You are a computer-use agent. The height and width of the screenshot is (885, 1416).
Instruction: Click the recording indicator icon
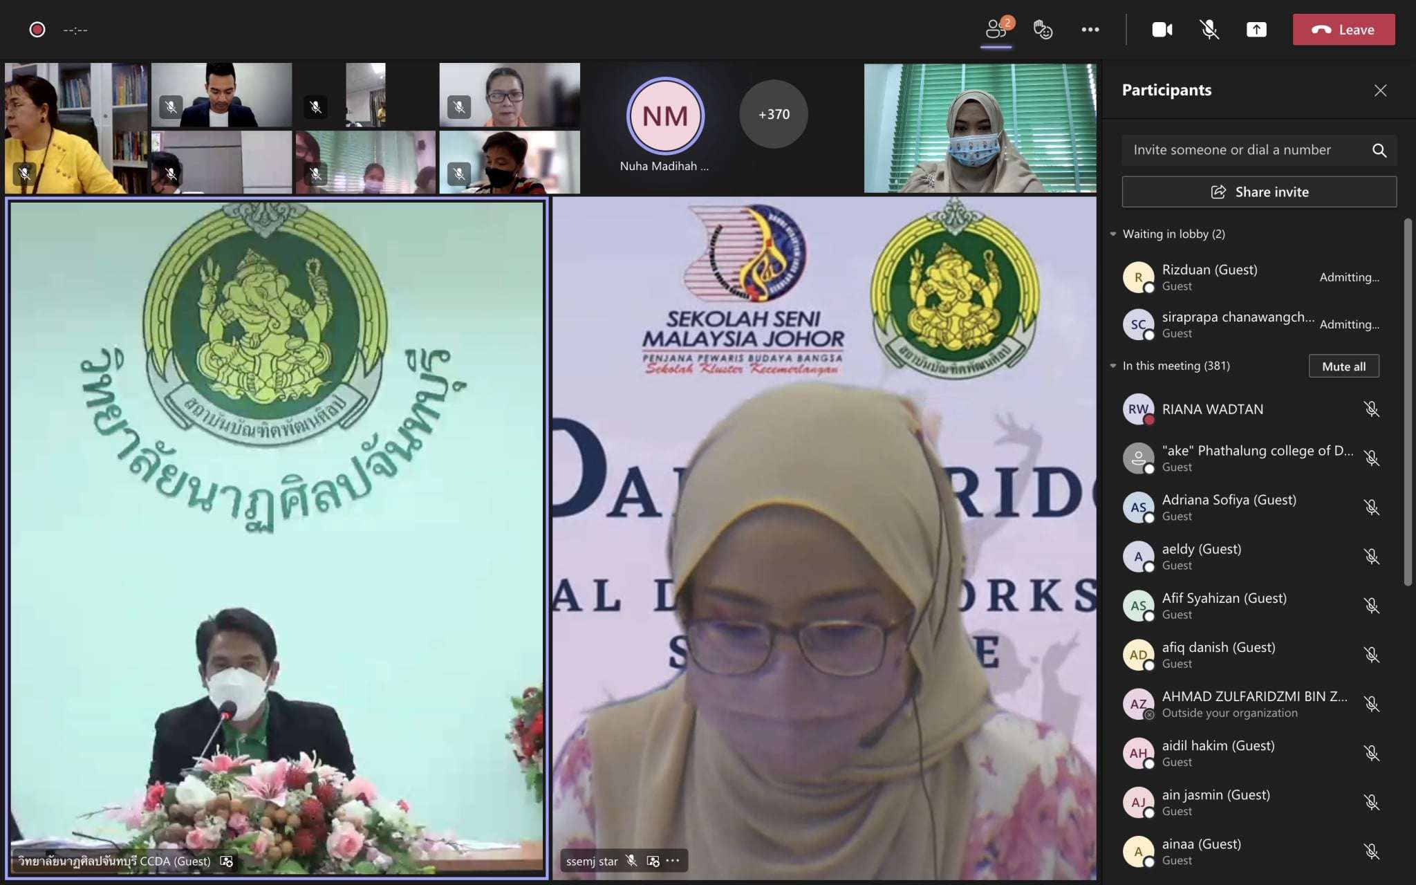point(37,30)
